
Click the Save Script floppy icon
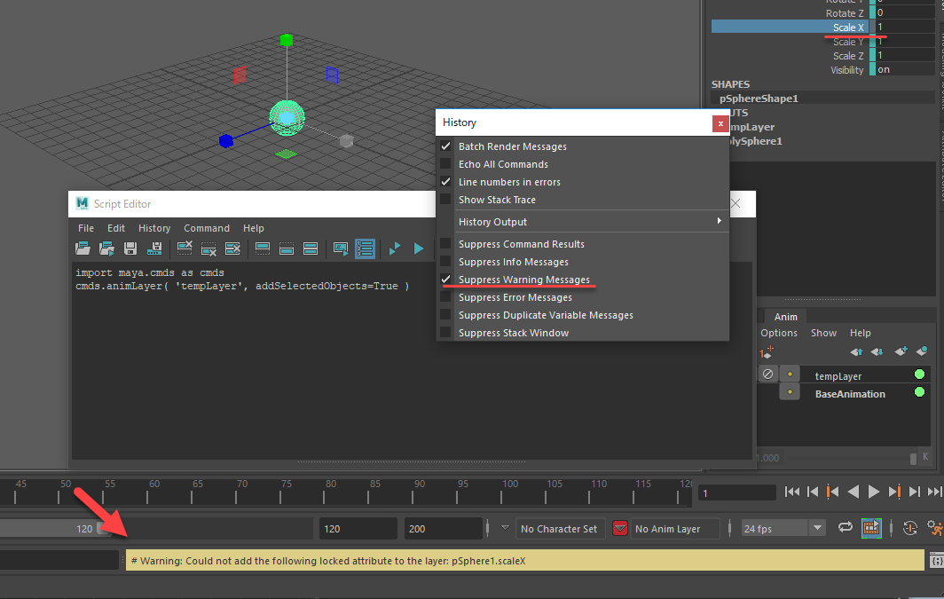130,248
